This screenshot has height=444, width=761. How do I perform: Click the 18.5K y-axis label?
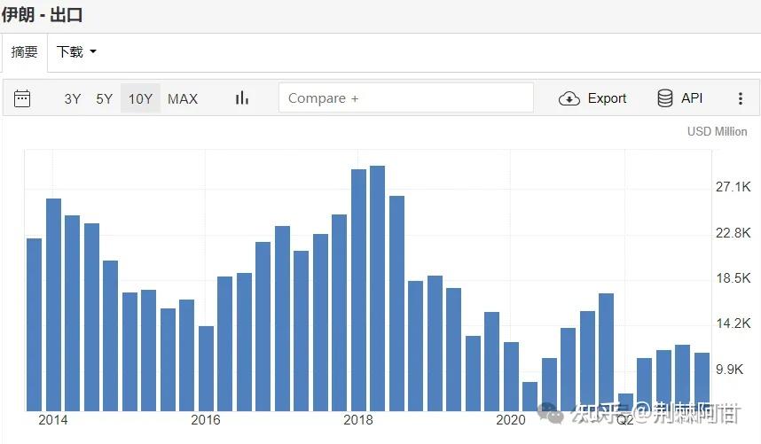[x=734, y=278]
